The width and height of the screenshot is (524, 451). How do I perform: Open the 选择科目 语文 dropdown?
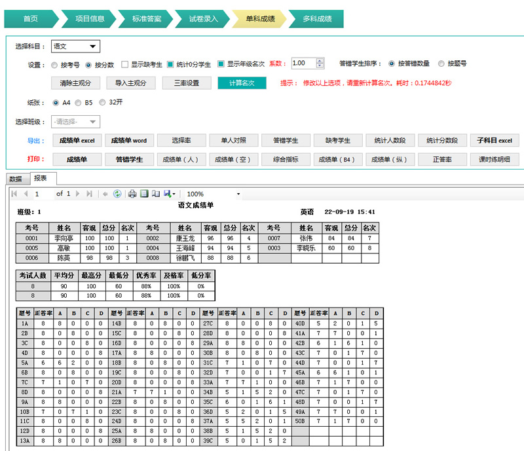coord(75,46)
